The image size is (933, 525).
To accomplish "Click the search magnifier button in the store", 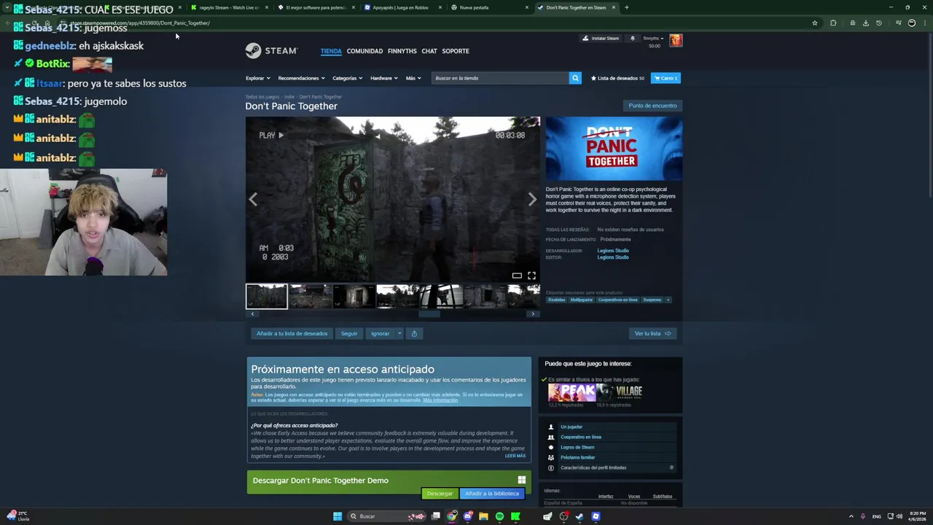I will [x=575, y=78].
